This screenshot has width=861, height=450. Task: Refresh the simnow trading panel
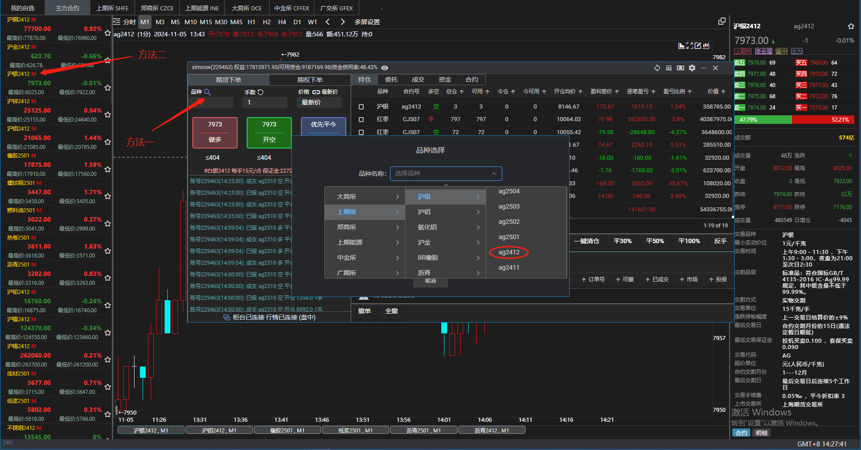click(x=657, y=68)
